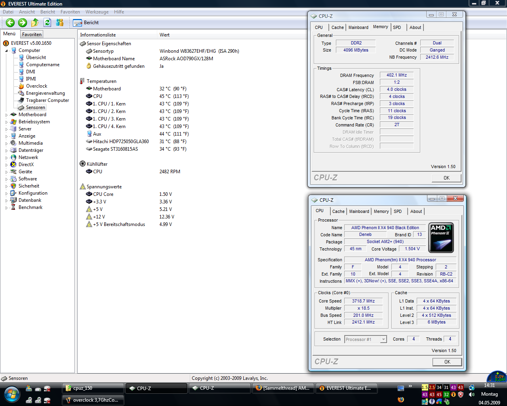Click the Refresh toolbar icon
507x406 pixels.
(47, 23)
